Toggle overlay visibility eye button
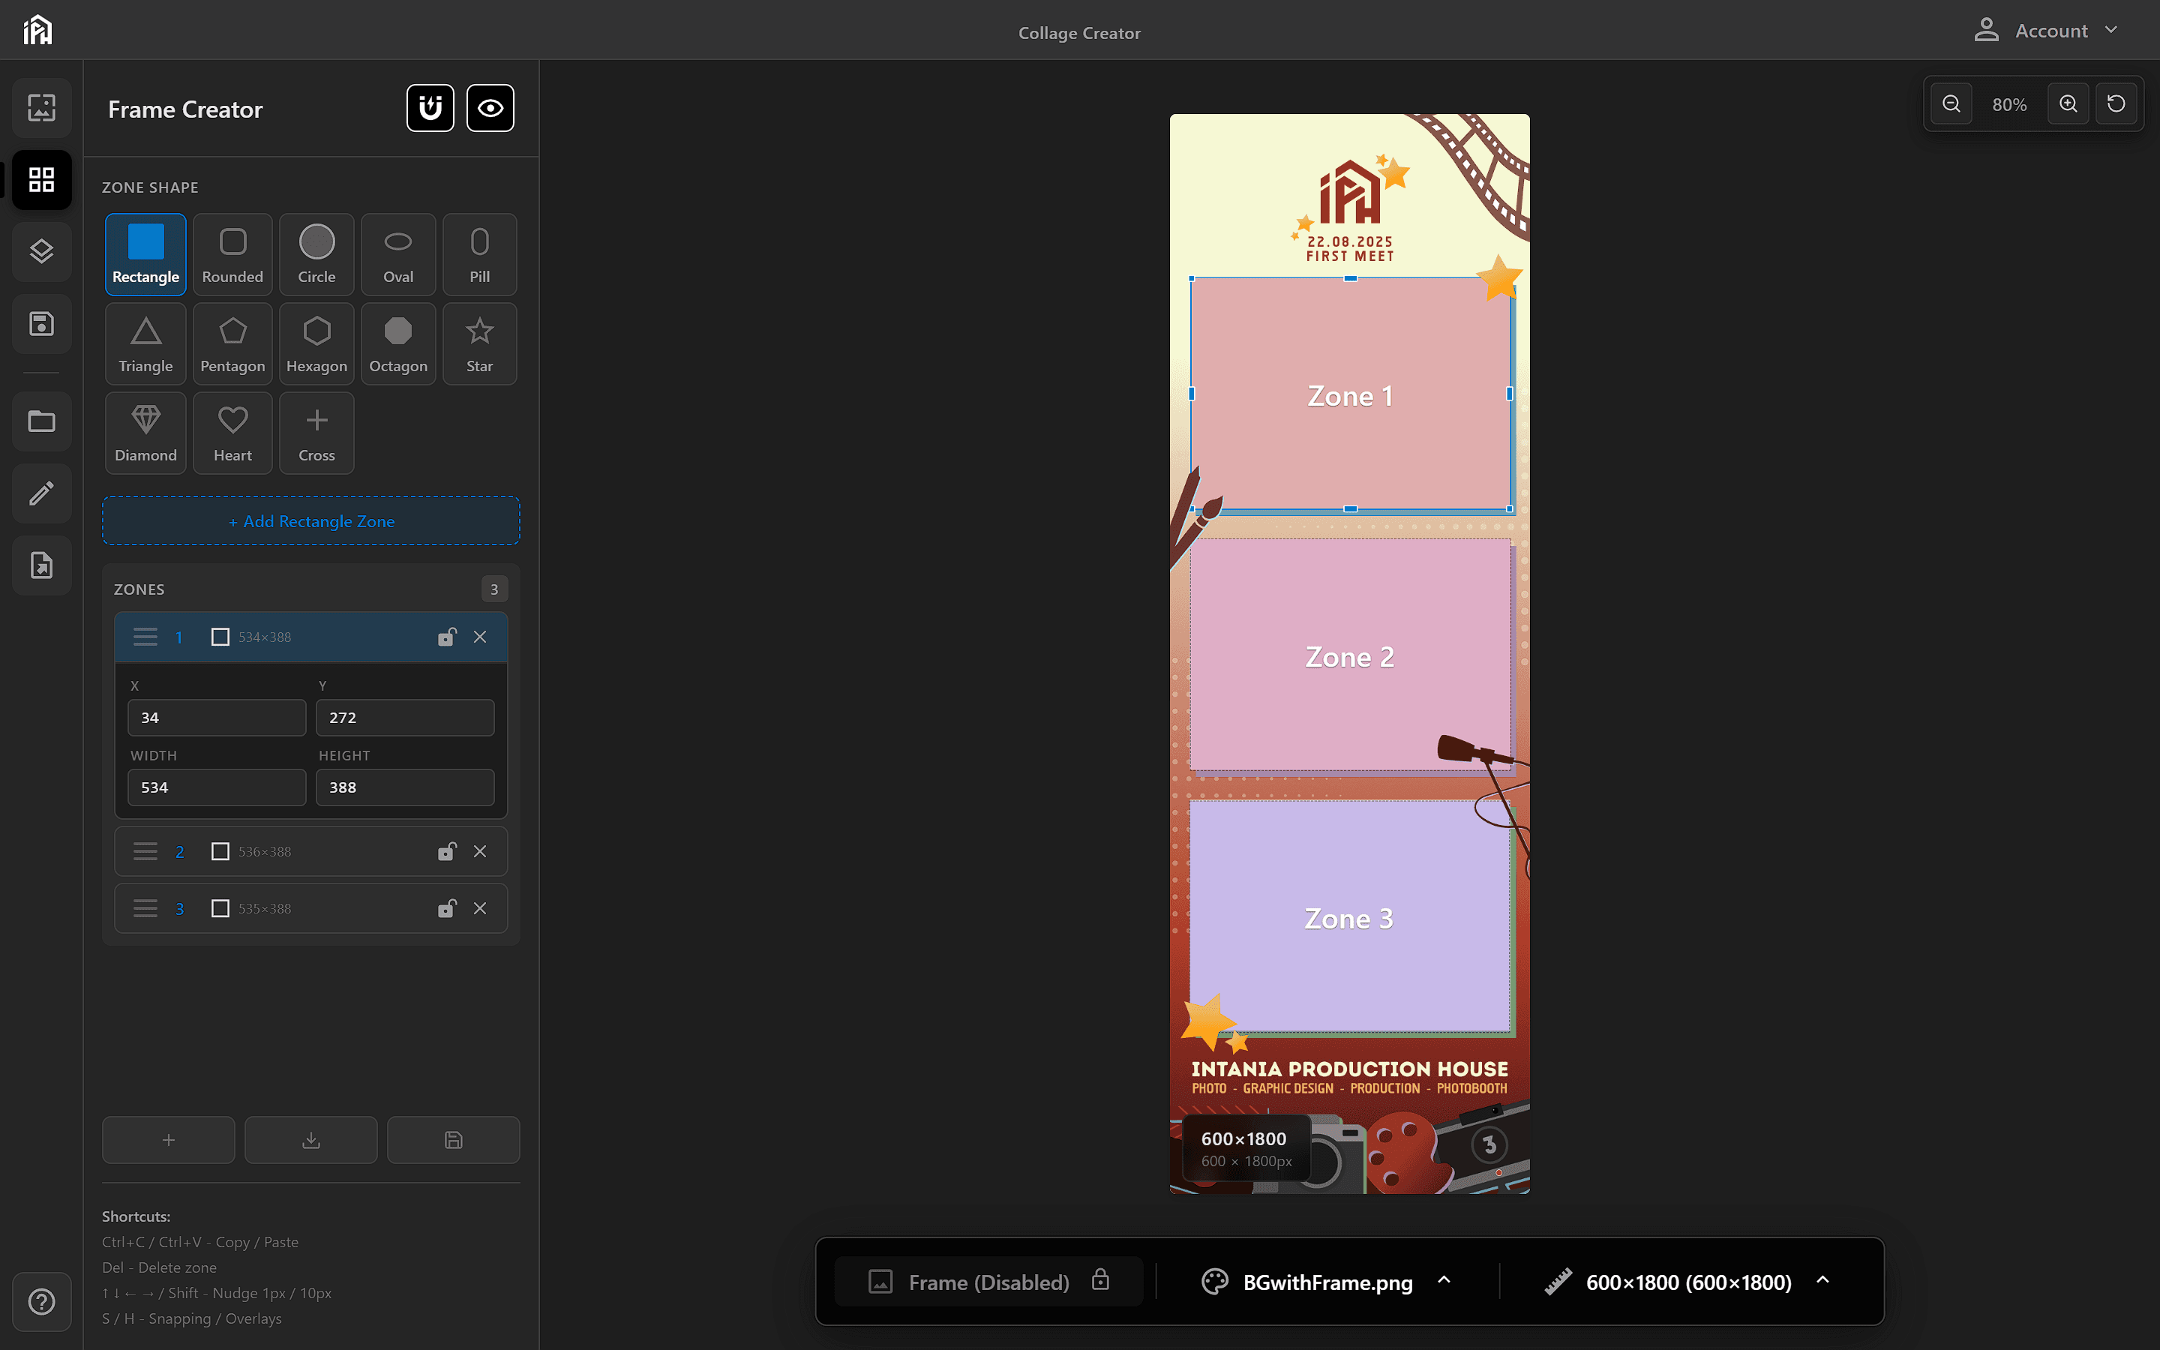Viewport: 2160px width, 1350px height. coord(490,108)
